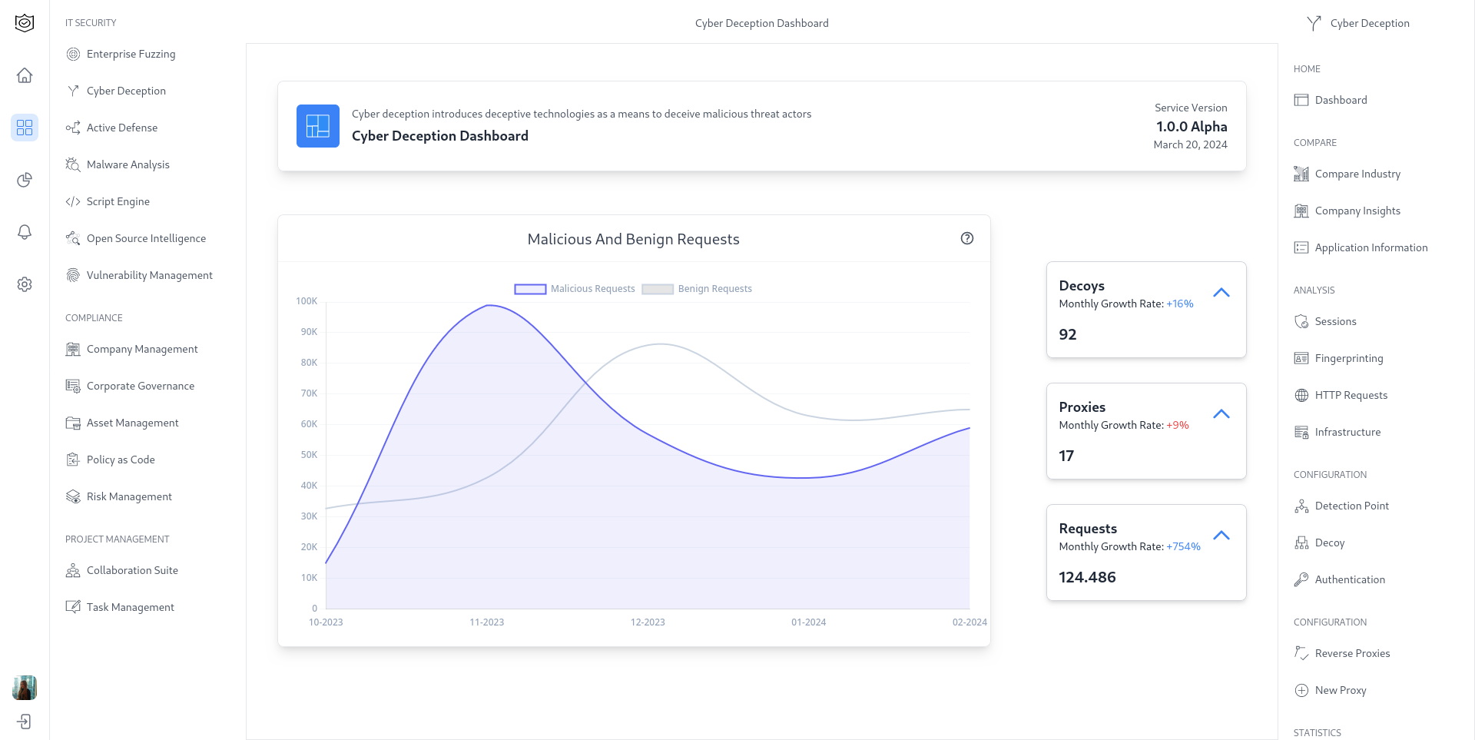Collapse the Requests card chevron
This screenshot has height=740, width=1475.
pyautogui.click(x=1221, y=536)
